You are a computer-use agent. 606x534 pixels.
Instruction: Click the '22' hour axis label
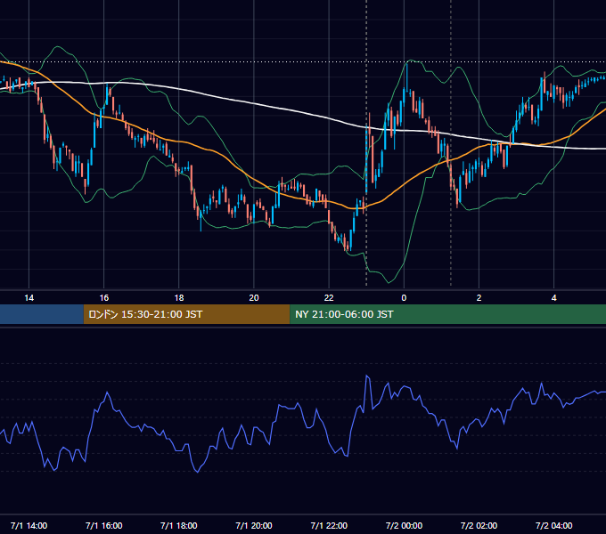click(329, 298)
